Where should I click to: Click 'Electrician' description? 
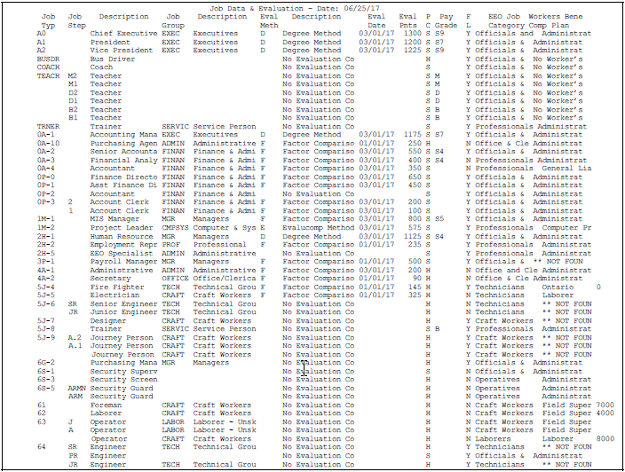pos(115,295)
